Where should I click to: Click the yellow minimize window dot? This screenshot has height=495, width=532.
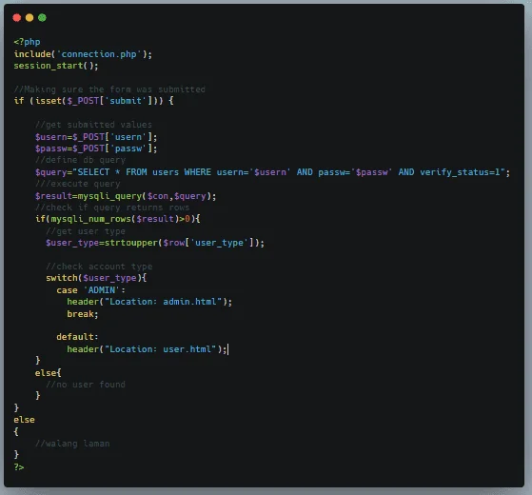click(x=30, y=18)
